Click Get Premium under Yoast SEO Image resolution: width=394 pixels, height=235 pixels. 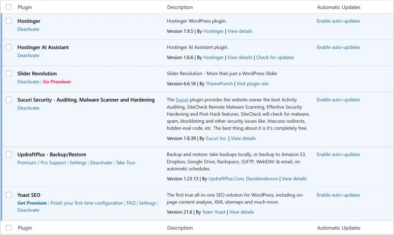pos(32,203)
